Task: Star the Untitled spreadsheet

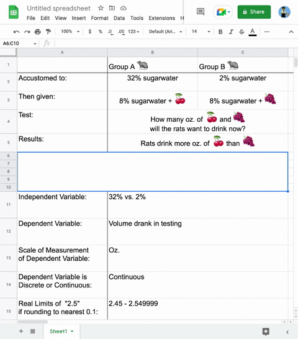Action: [101, 8]
